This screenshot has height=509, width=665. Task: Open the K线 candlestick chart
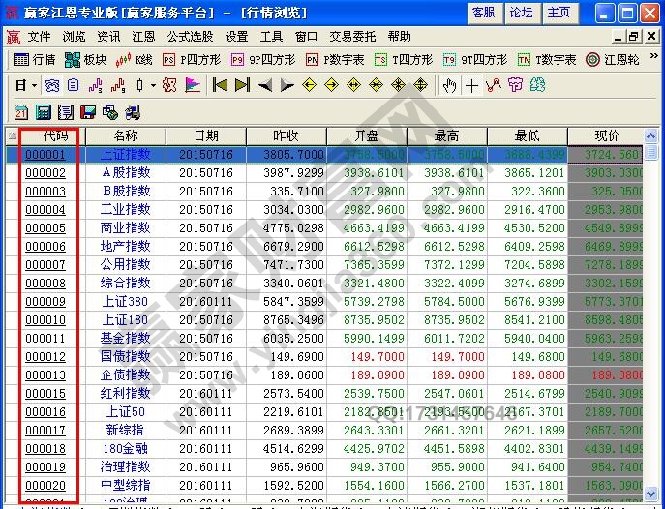tap(135, 60)
